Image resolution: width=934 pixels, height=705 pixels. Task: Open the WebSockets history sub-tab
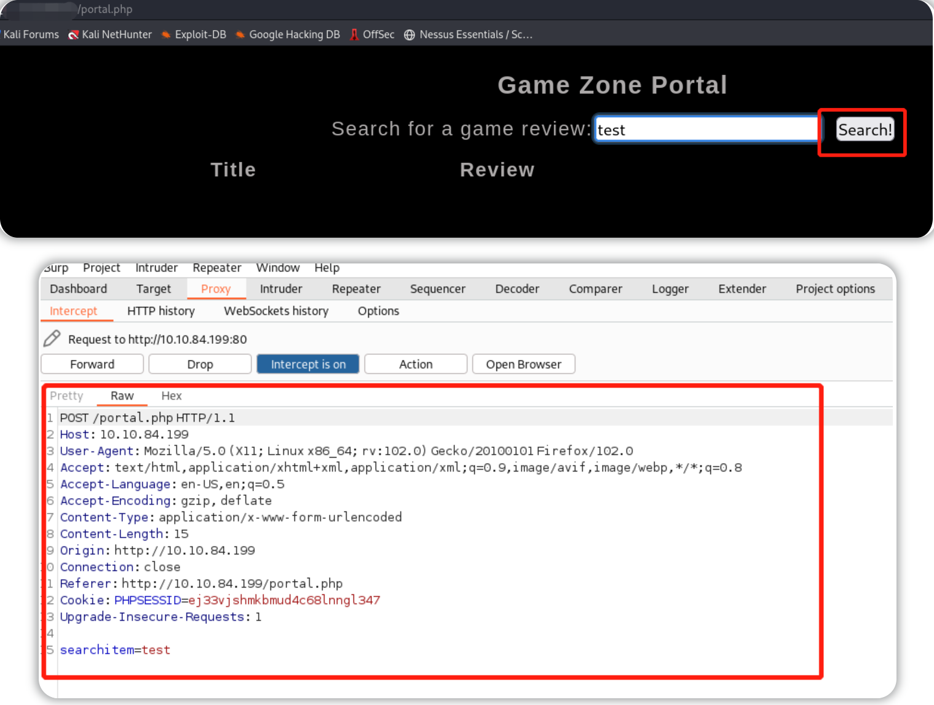tap(276, 311)
